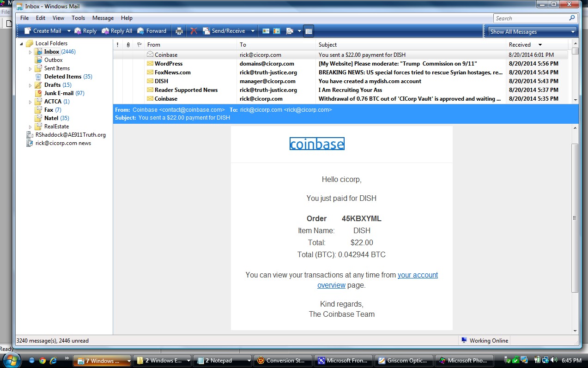The height and width of the screenshot is (368, 588).
Task: Click the coinbase logo link in the email
Action: coord(317,144)
